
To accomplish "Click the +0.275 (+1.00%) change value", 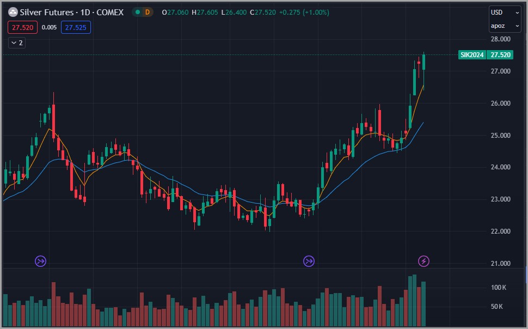I will [304, 13].
